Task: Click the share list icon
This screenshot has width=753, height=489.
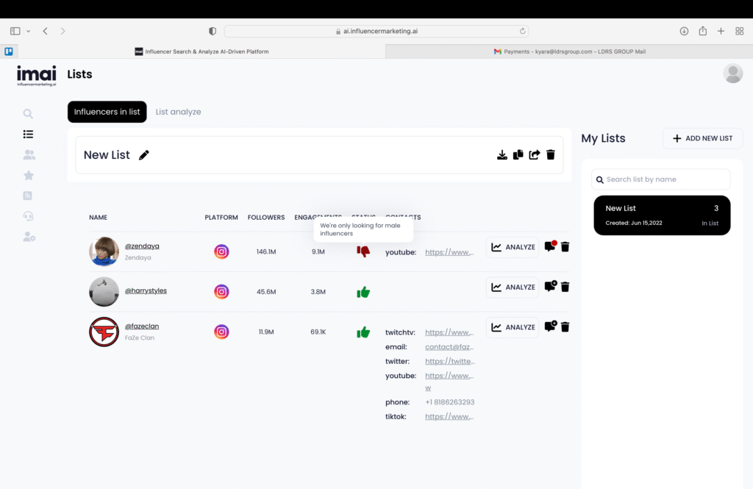Action: tap(535, 154)
